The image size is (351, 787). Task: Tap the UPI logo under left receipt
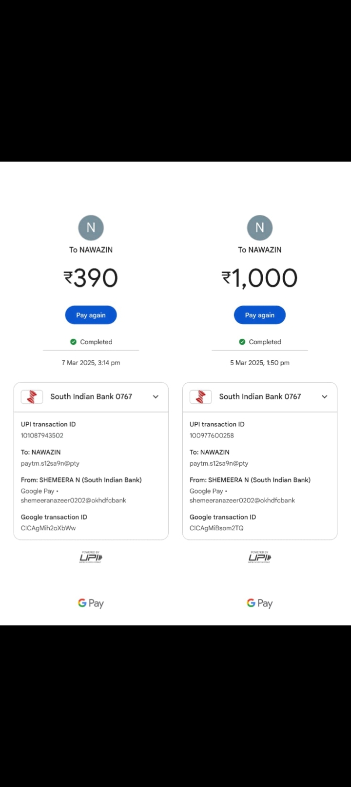[91, 557]
